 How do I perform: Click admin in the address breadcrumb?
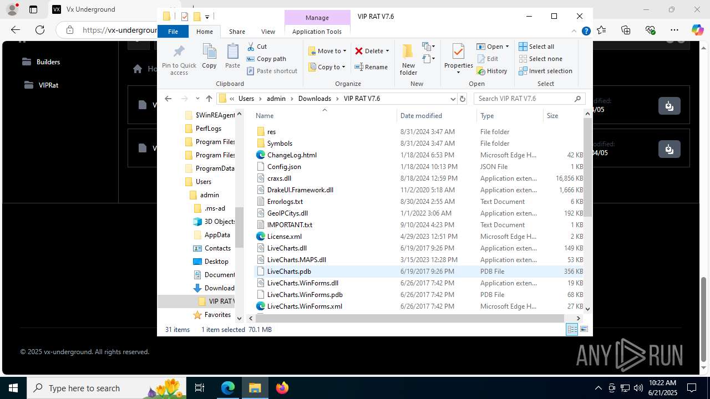276,99
